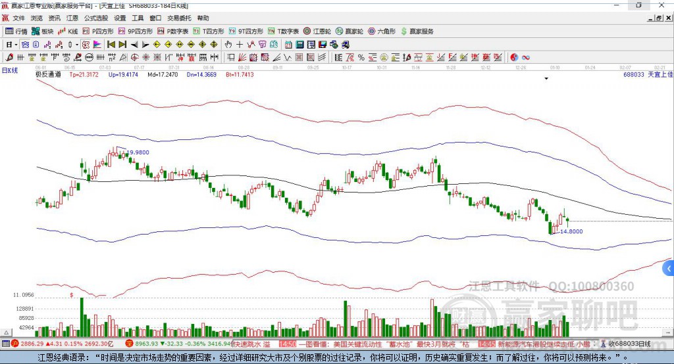Screen dimensions: 674x364
Task: Click the status bar Shanghai index 2886.29
Action: [32, 344]
